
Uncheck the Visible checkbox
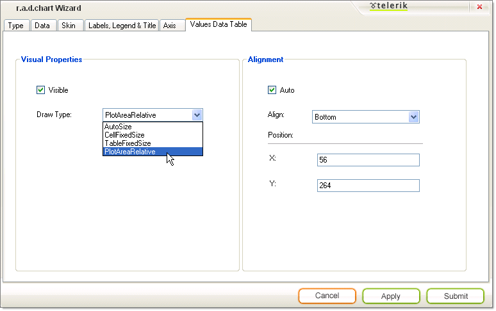40,90
